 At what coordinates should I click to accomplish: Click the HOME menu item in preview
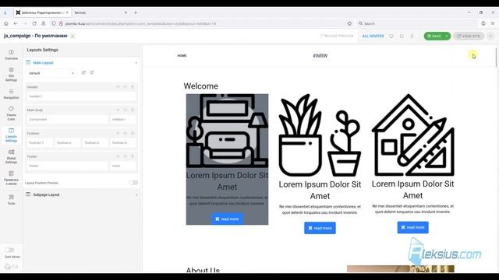coord(182,55)
